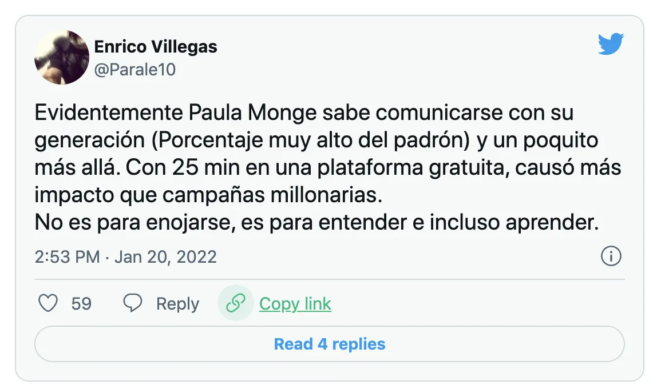Select the Copy link text
657x385 pixels.
(x=295, y=303)
